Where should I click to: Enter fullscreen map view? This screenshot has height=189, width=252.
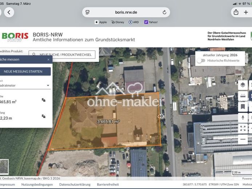(243, 128)
